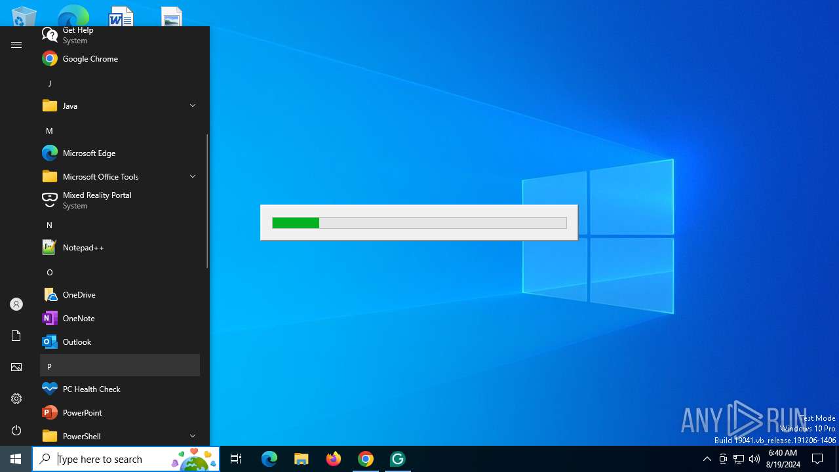
Task: Open the network status tray icon
Action: [739, 459]
